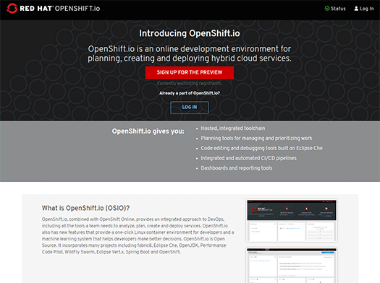This screenshot has width=380, height=283.
Task: Click 'Planning tools for managing and prioritizing work'
Action: pyautogui.click(x=256, y=138)
